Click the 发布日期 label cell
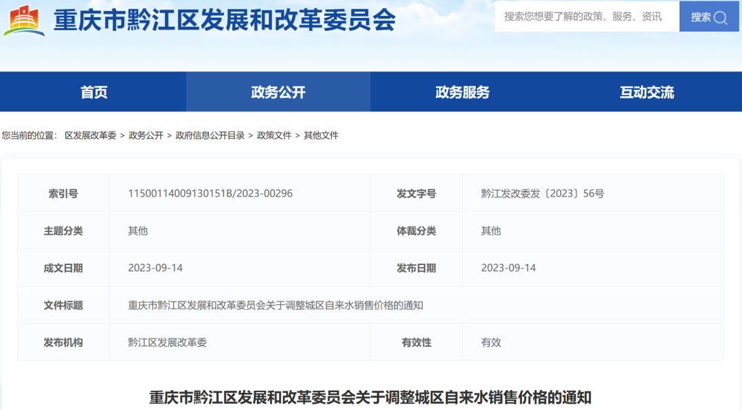 coord(416,268)
